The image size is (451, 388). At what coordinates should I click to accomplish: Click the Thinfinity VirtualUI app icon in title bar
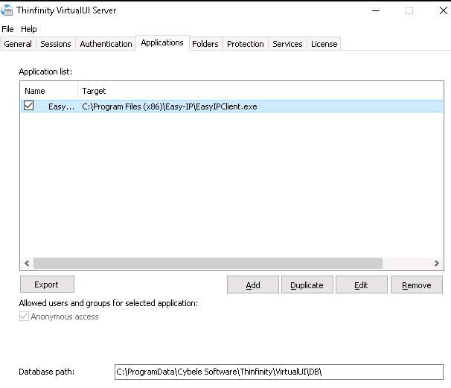[x=7, y=10]
